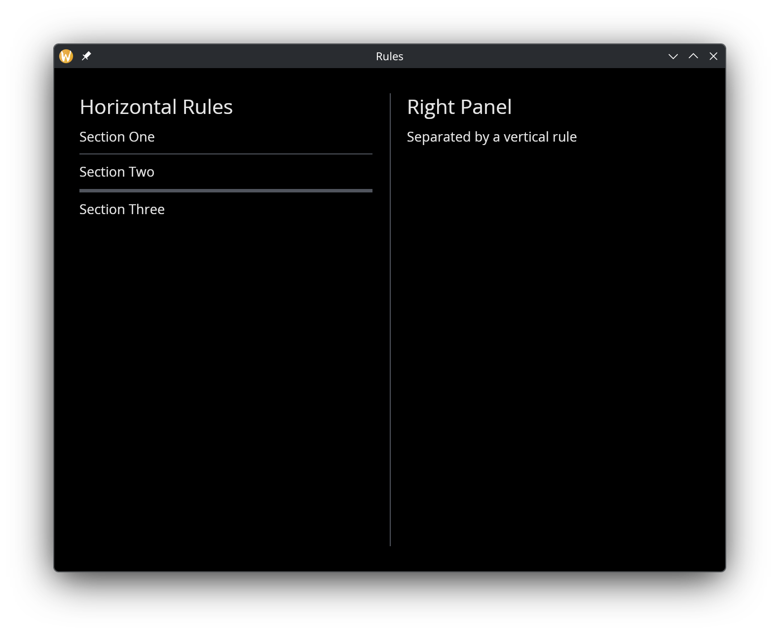
Task: Click the yellow W application icon
Action: [x=66, y=56]
